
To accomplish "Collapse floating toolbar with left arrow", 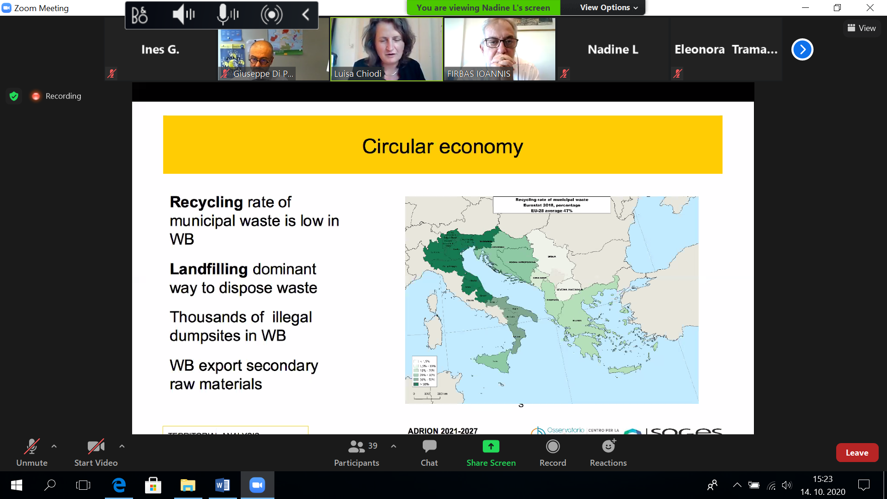I will (x=305, y=15).
